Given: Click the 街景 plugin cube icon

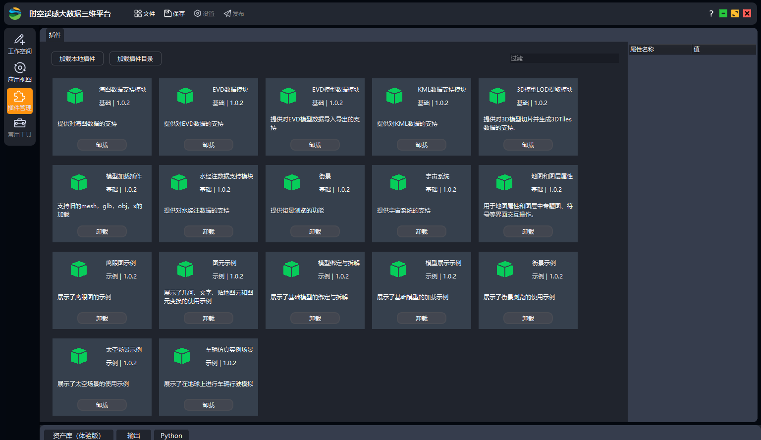Looking at the screenshot, I should pos(291,182).
